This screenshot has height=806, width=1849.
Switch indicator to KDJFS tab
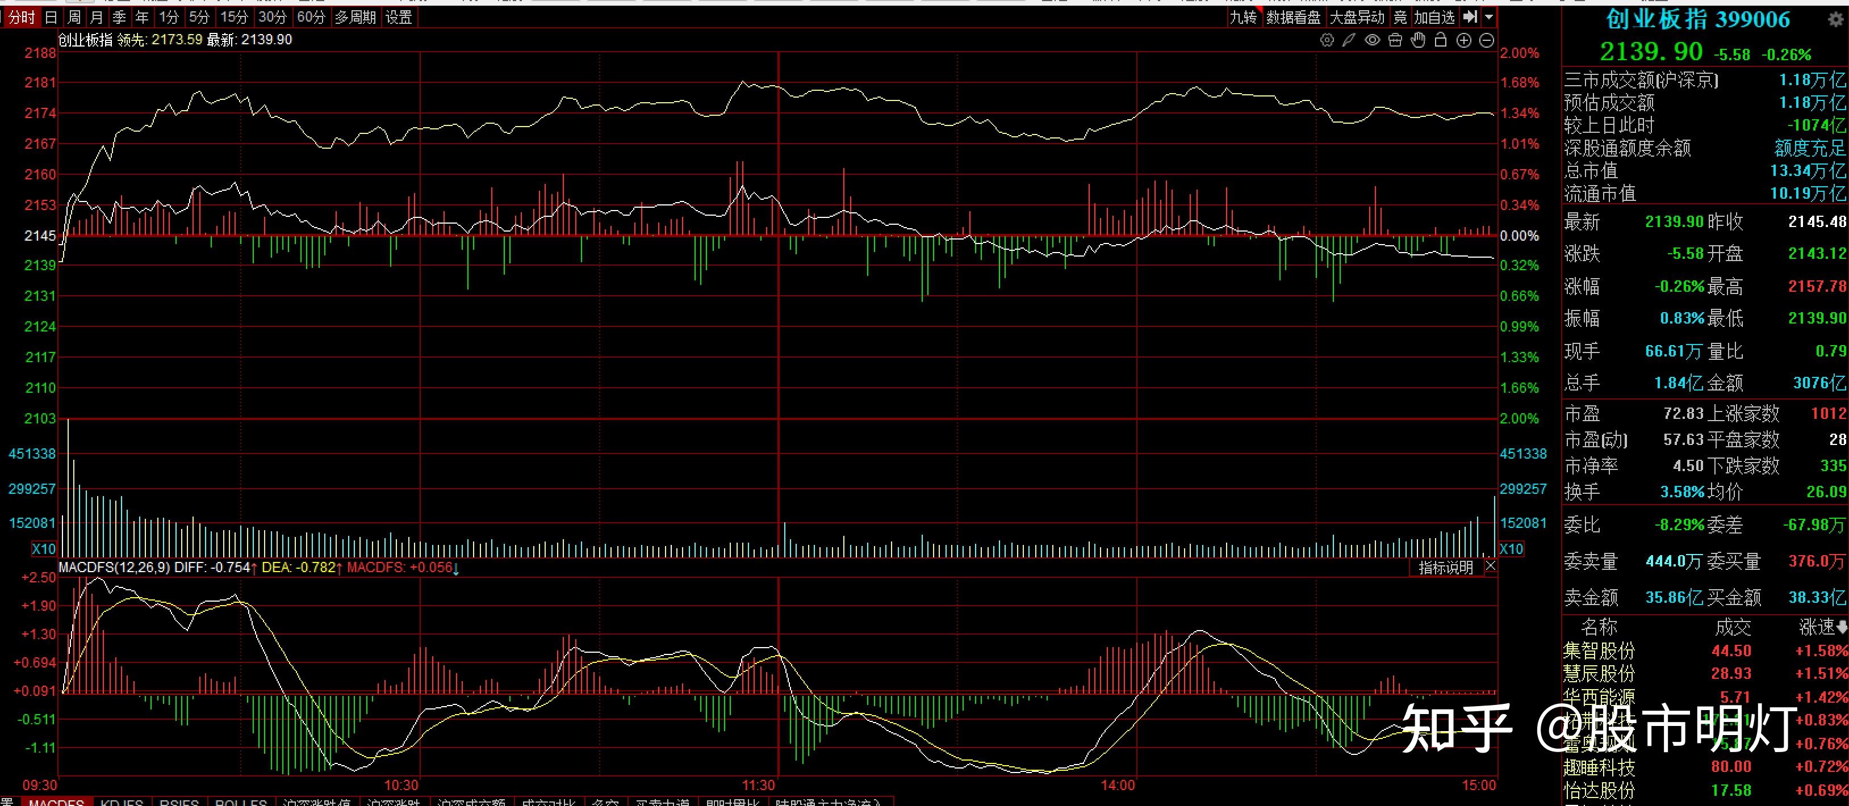(122, 801)
